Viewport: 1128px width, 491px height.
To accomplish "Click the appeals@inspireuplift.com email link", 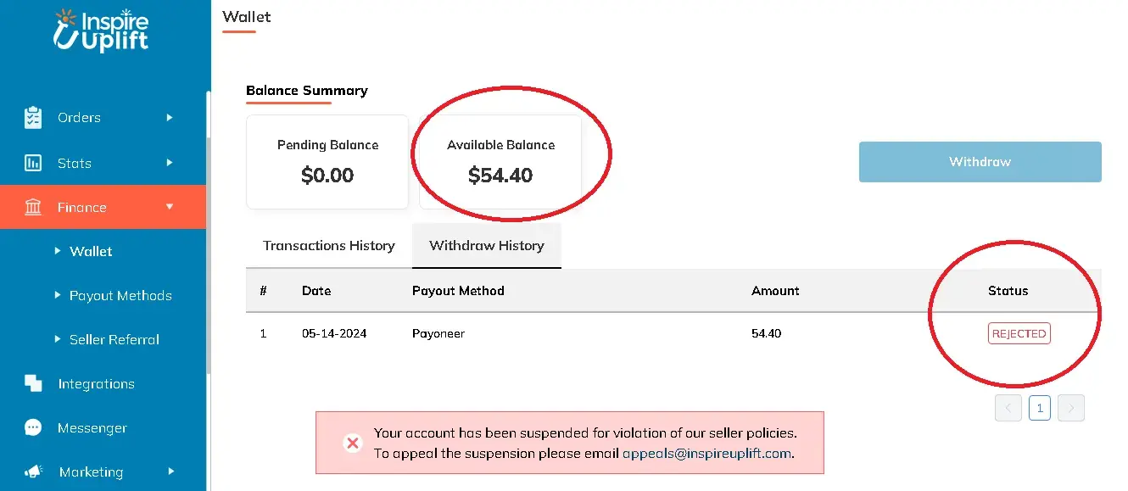I will (x=707, y=453).
